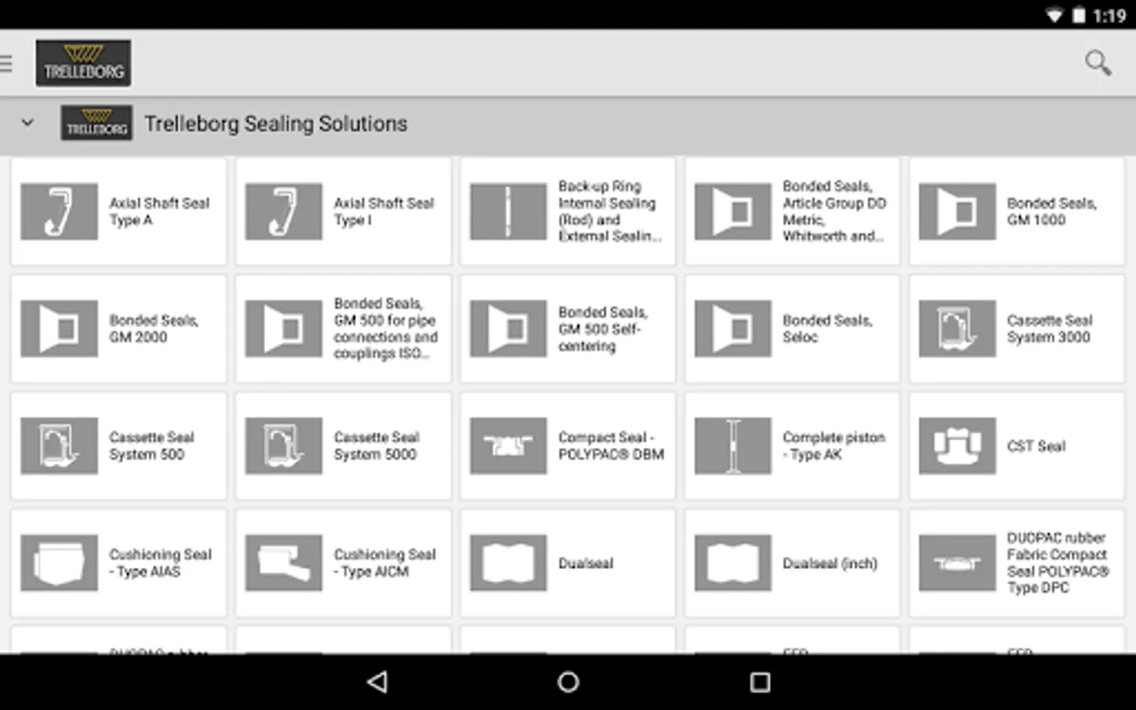Tap the Android back button
Image resolution: width=1136 pixels, height=710 pixels.
tap(378, 682)
